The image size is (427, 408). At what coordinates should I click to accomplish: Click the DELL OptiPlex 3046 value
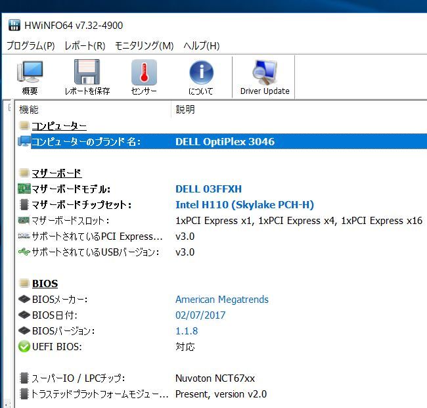click(225, 142)
